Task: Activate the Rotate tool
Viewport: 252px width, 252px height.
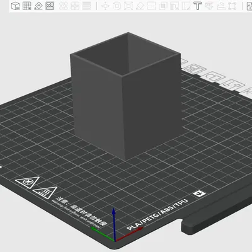Action: (117, 6)
